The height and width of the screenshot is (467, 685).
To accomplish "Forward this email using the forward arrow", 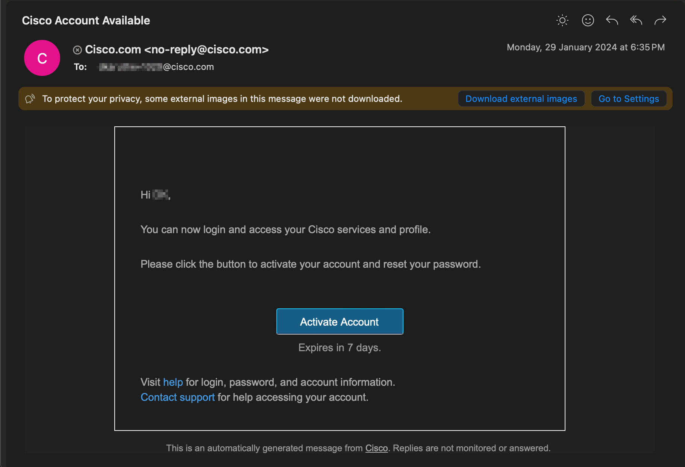I will (x=660, y=20).
